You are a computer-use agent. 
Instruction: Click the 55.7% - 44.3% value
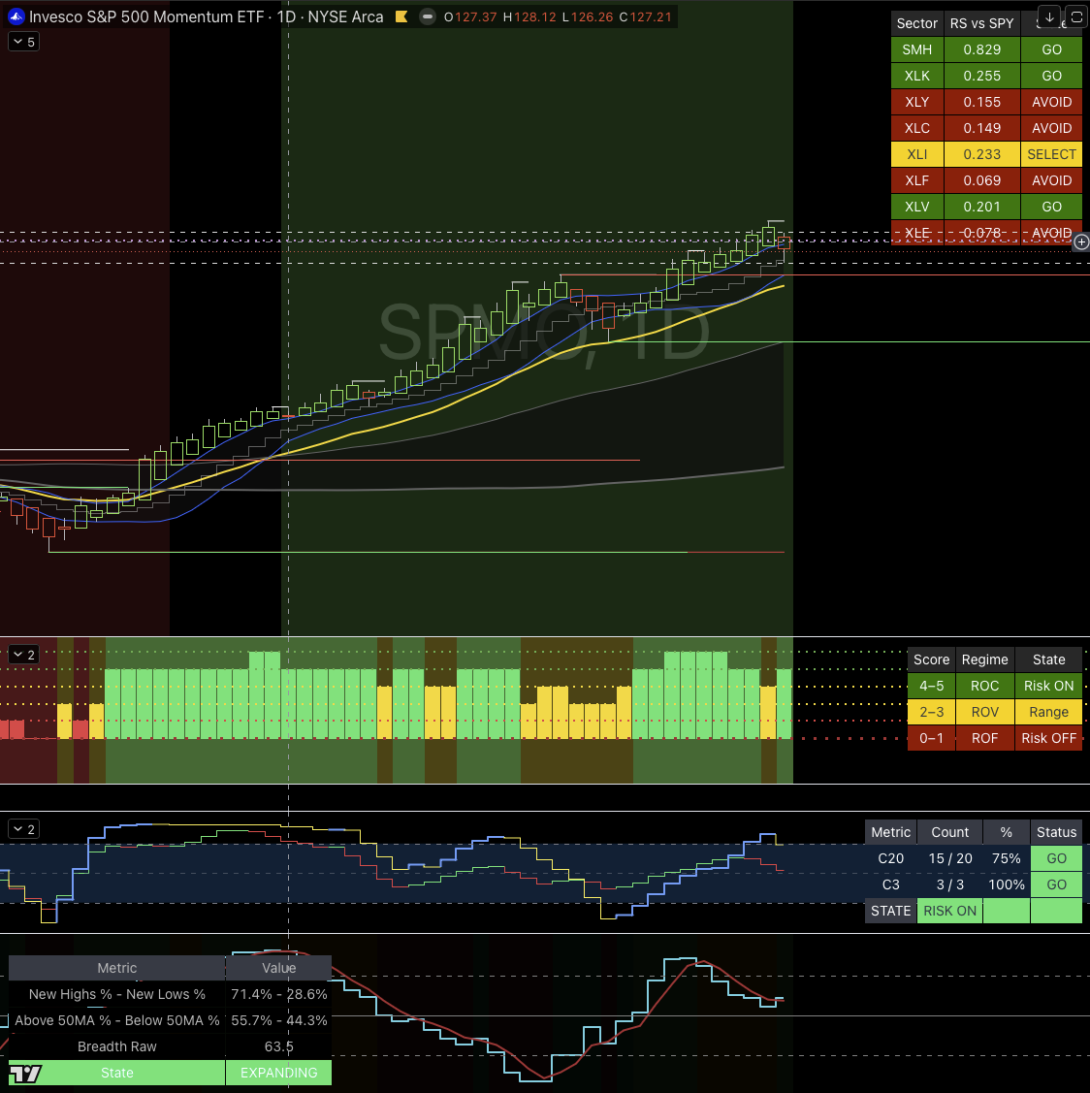coord(278,1020)
